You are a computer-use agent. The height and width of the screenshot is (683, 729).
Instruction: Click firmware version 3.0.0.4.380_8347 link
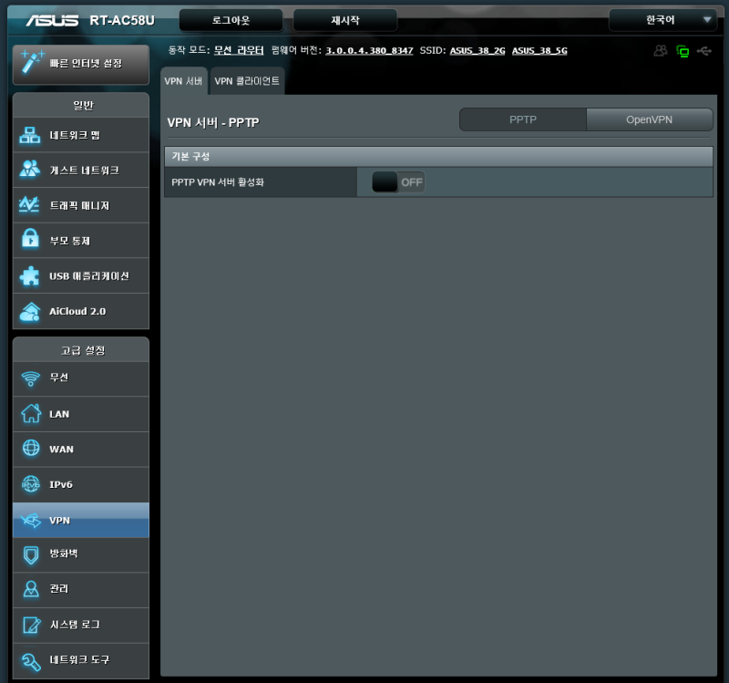pyautogui.click(x=370, y=51)
